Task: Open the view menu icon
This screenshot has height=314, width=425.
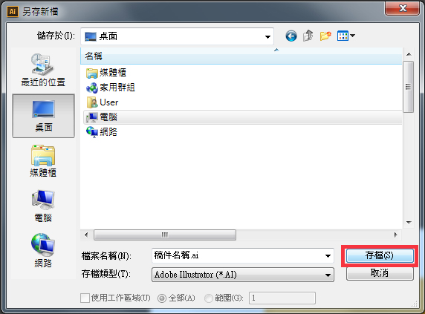Action: tap(345, 36)
